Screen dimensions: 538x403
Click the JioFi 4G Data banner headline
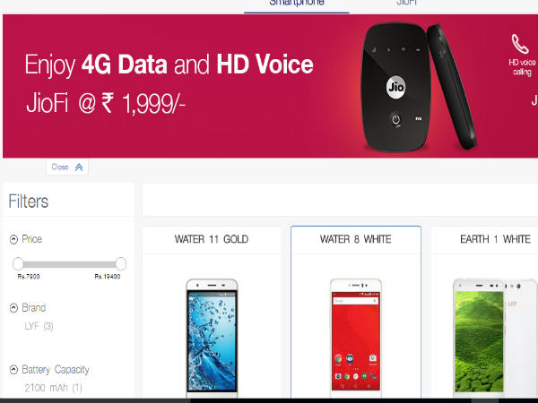pyautogui.click(x=169, y=64)
